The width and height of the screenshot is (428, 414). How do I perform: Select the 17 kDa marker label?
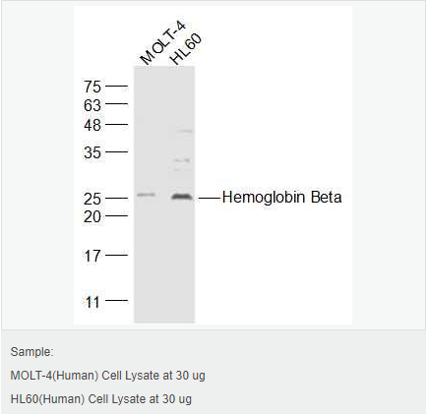pos(92,256)
